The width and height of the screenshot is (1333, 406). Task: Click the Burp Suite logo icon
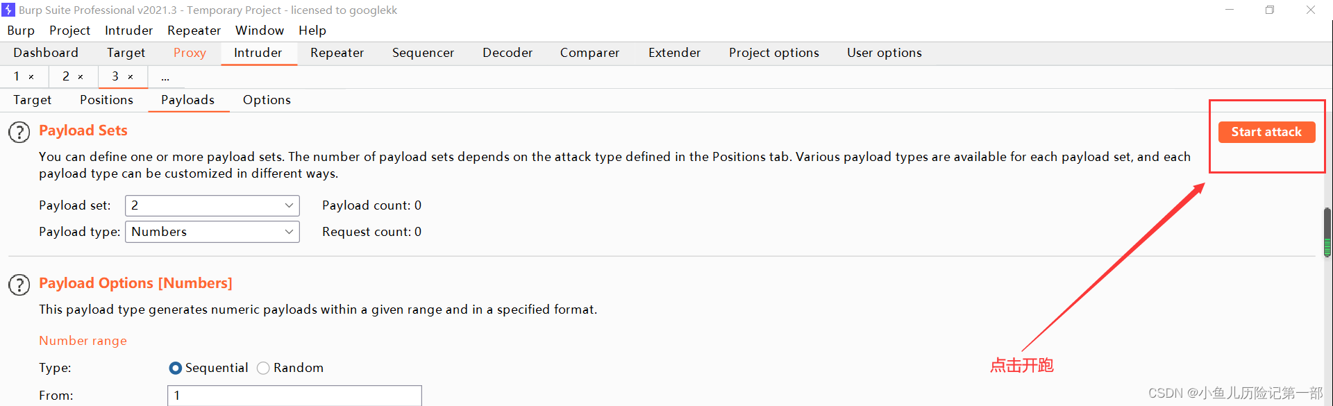click(x=8, y=10)
